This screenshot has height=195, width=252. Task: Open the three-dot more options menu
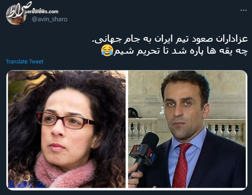[x=243, y=10]
